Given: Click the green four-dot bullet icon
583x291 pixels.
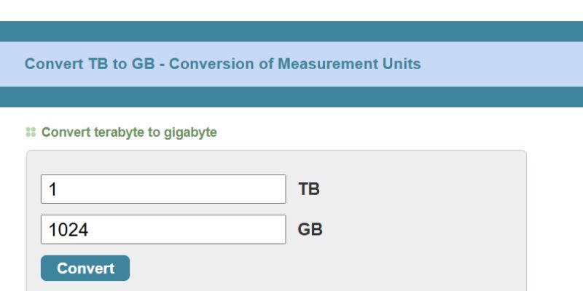Looking at the screenshot, I should click(31, 132).
